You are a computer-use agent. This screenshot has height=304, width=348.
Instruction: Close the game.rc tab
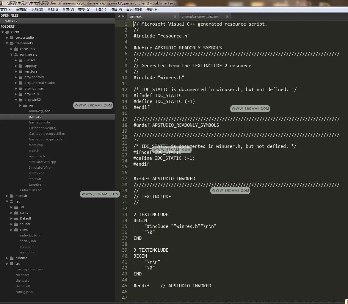[x=175, y=16]
